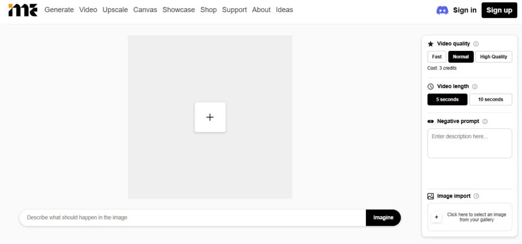
Task: Focus the prompt description input field
Action: point(192,218)
